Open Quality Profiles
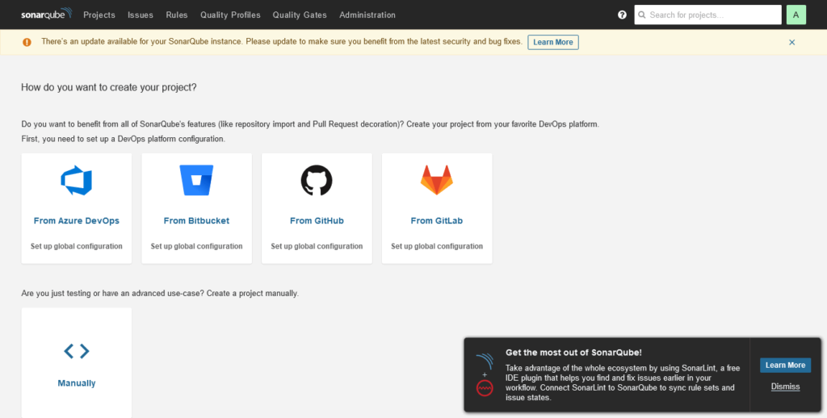Viewport: 827px width, 418px height. coord(230,15)
